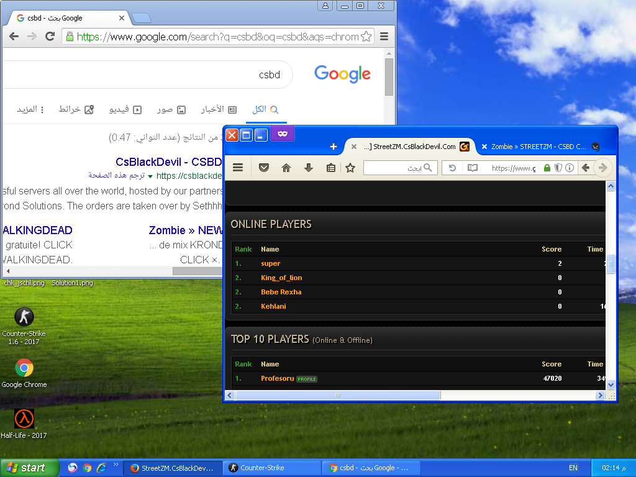Click the Chrome address bar URL
The image size is (636, 477).
click(x=217, y=37)
